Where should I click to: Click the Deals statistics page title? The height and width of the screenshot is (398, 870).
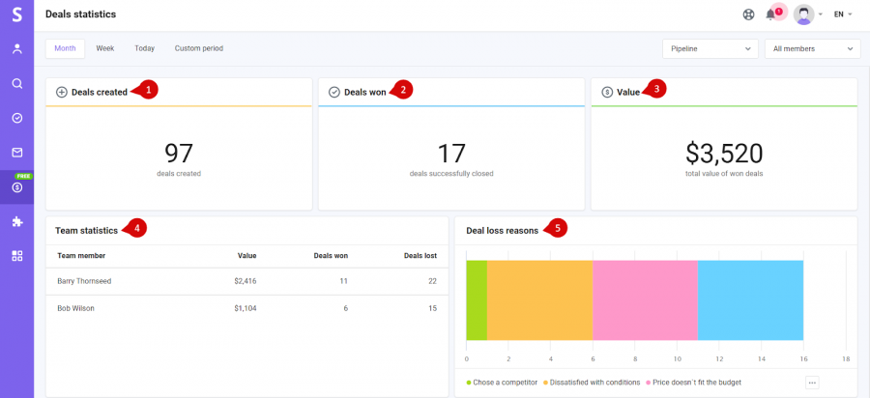click(81, 14)
